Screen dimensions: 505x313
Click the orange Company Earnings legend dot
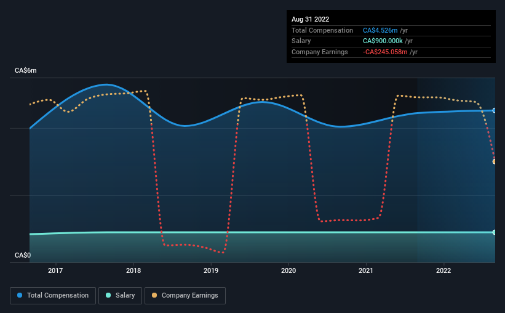coord(154,295)
